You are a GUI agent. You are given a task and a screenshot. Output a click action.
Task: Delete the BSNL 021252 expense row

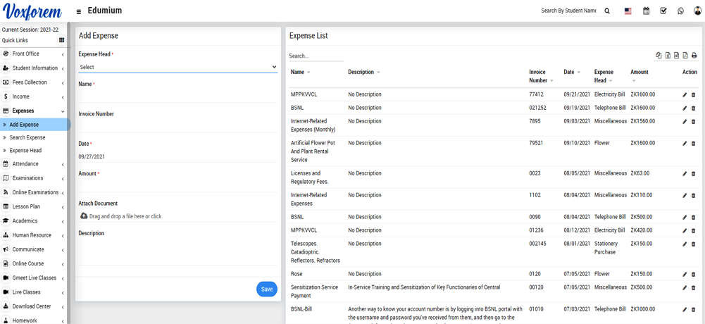click(x=693, y=108)
